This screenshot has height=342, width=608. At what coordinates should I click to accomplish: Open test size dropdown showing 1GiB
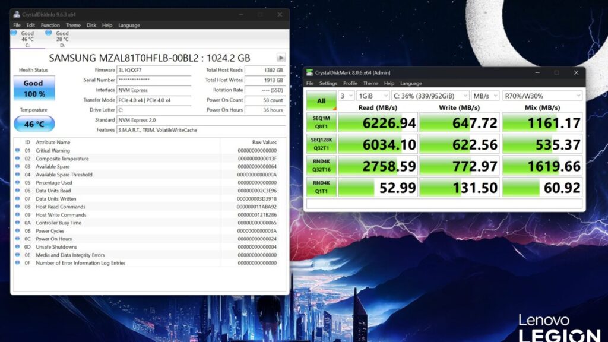[373, 96]
